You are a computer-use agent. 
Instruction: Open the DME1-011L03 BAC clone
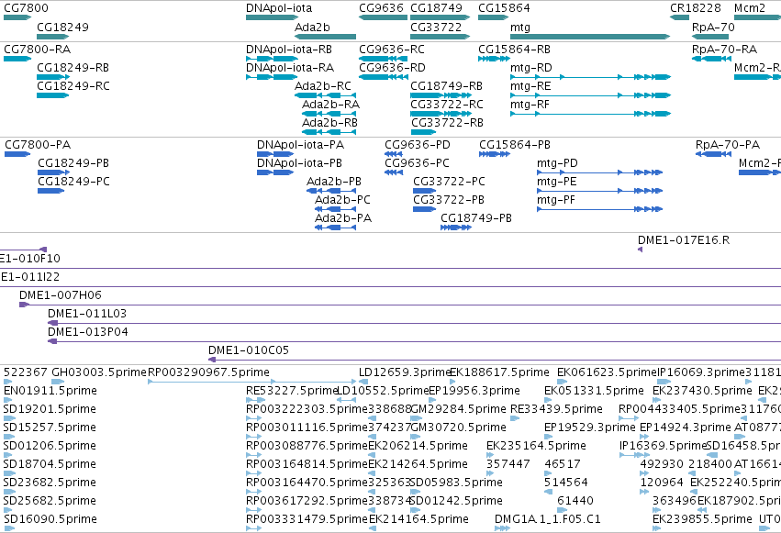tap(415, 323)
